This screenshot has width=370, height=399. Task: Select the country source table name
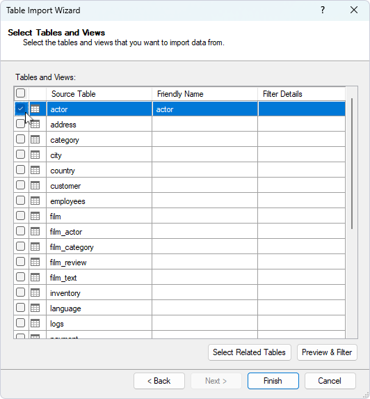pyautogui.click(x=63, y=171)
